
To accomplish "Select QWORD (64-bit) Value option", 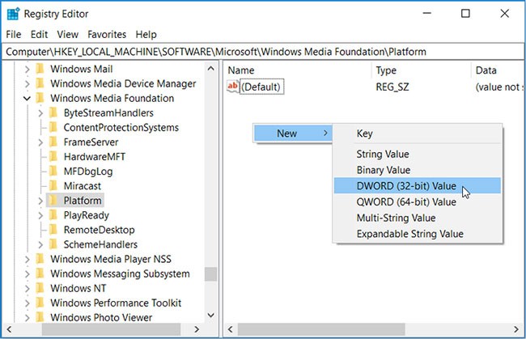I will pos(405,202).
